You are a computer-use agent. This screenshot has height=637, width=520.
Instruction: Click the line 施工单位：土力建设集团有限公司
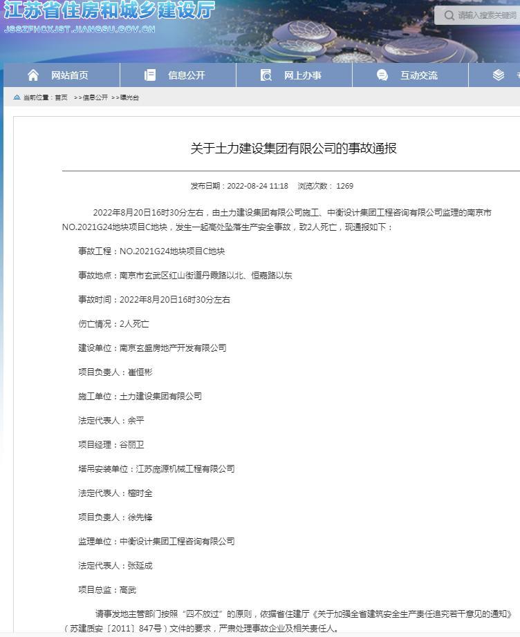click(140, 397)
